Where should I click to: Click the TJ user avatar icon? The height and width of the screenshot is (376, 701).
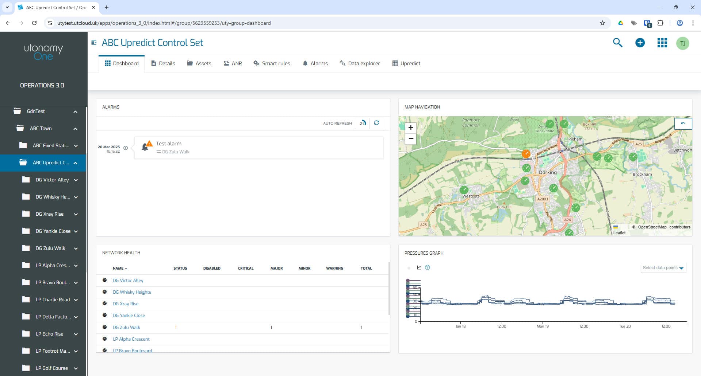(x=683, y=43)
